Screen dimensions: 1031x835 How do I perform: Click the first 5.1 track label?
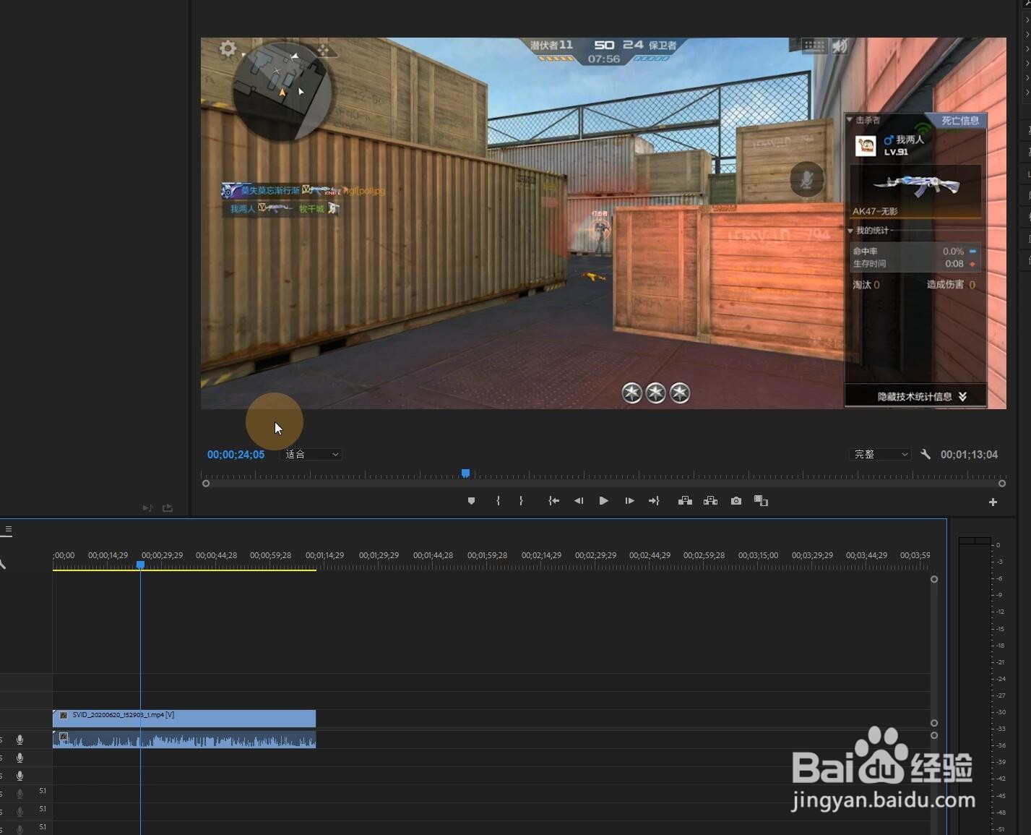tap(43, 791)
